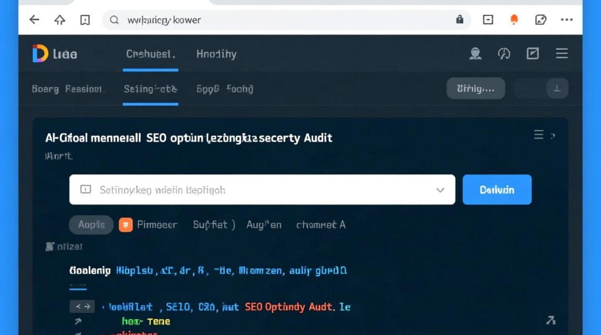Click the bookmark icon beside the address bar
The image size is (601, 335).
pos(85,20)
